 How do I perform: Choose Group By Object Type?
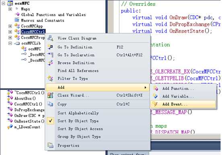pyautogui.click(x=98, y=137)
